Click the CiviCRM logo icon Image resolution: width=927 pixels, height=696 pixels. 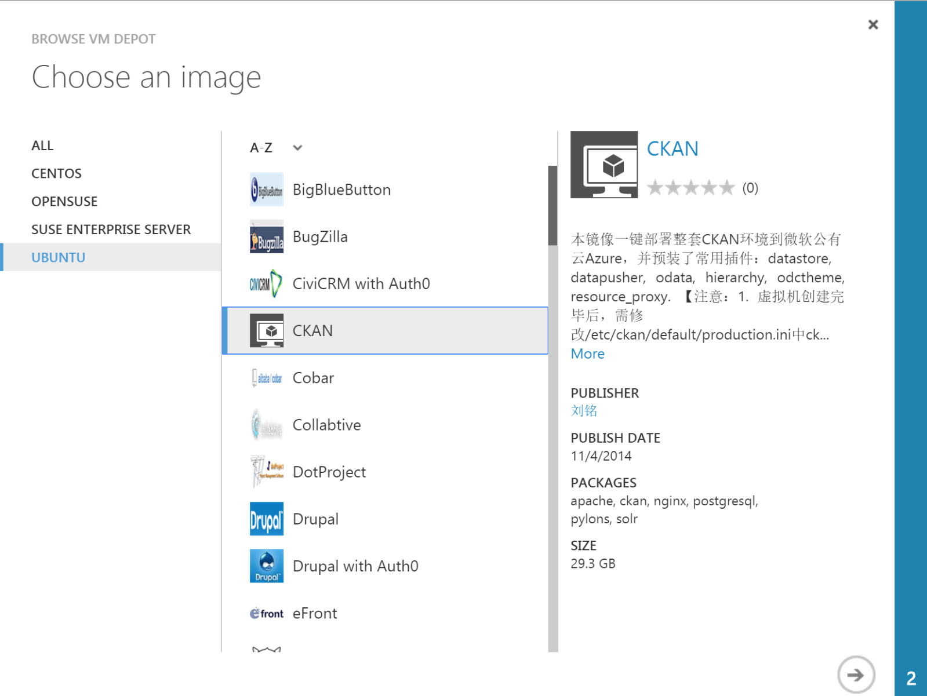tap(267, 283)
